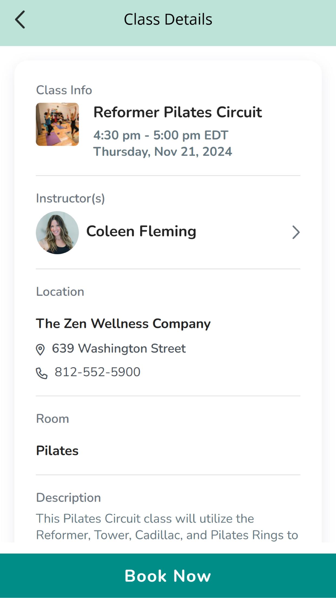Image resolution: width=336 pixels, height=598 pixels.
Task: Select instructor name Coleen Fleming
Action: [x=141, y=232]
